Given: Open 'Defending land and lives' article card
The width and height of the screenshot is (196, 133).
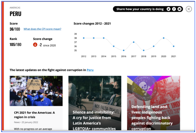Looking at the screenshot, I should [153, 103].
